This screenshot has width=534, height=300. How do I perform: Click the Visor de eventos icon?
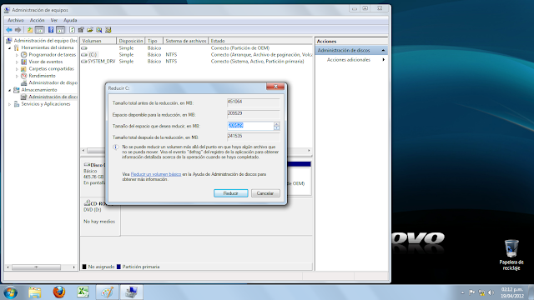coord(23,62)
